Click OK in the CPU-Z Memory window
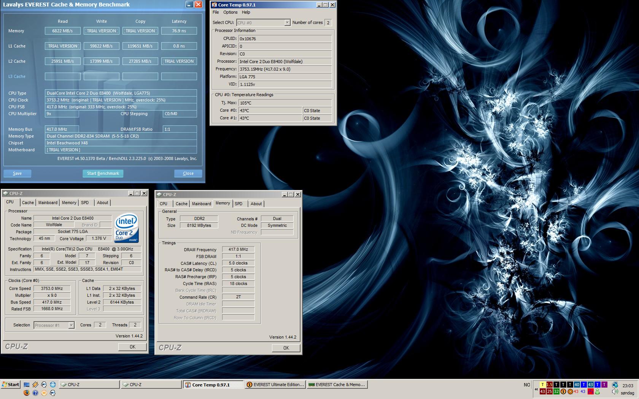The image size is (639, 399). (286, 348)
